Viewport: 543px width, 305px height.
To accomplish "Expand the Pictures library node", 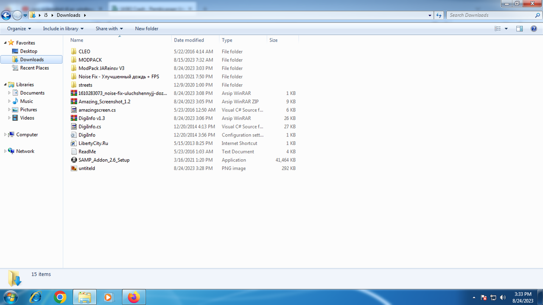I will pyautogui.click(x=10, y=110).
